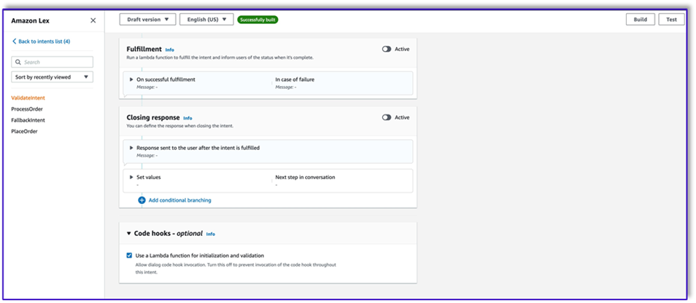The width and height of the screenshot is (696, 303).
Task: Select the ProcessOrder intent
Action: (27, 109)
